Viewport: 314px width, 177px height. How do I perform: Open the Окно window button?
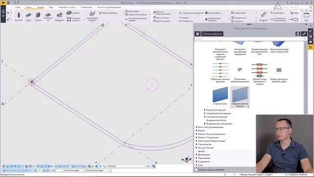(306, 16)
